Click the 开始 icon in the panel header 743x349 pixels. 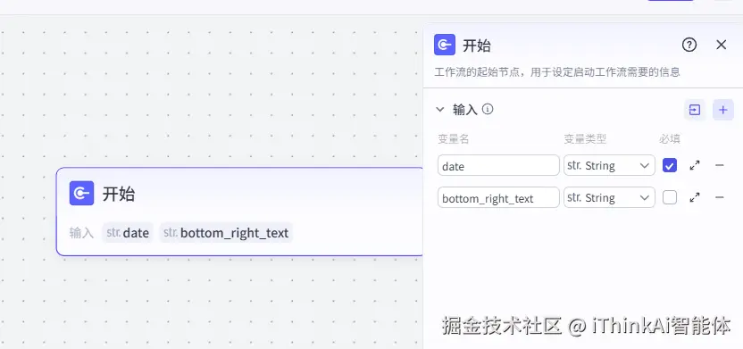pyautogui.click(x=445, y=45)
